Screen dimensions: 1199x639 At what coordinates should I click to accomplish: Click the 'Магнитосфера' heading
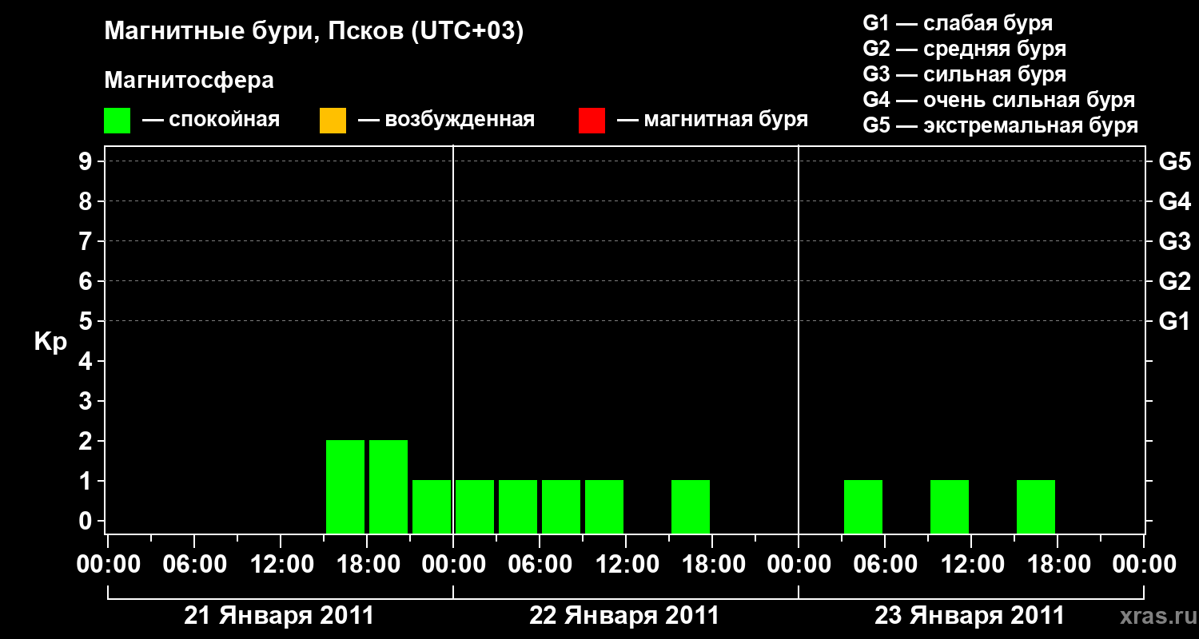[189, 81]
